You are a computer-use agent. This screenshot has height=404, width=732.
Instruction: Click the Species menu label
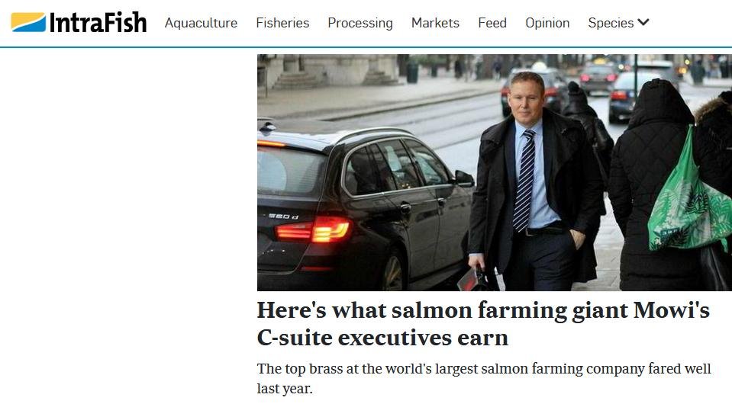611,23
